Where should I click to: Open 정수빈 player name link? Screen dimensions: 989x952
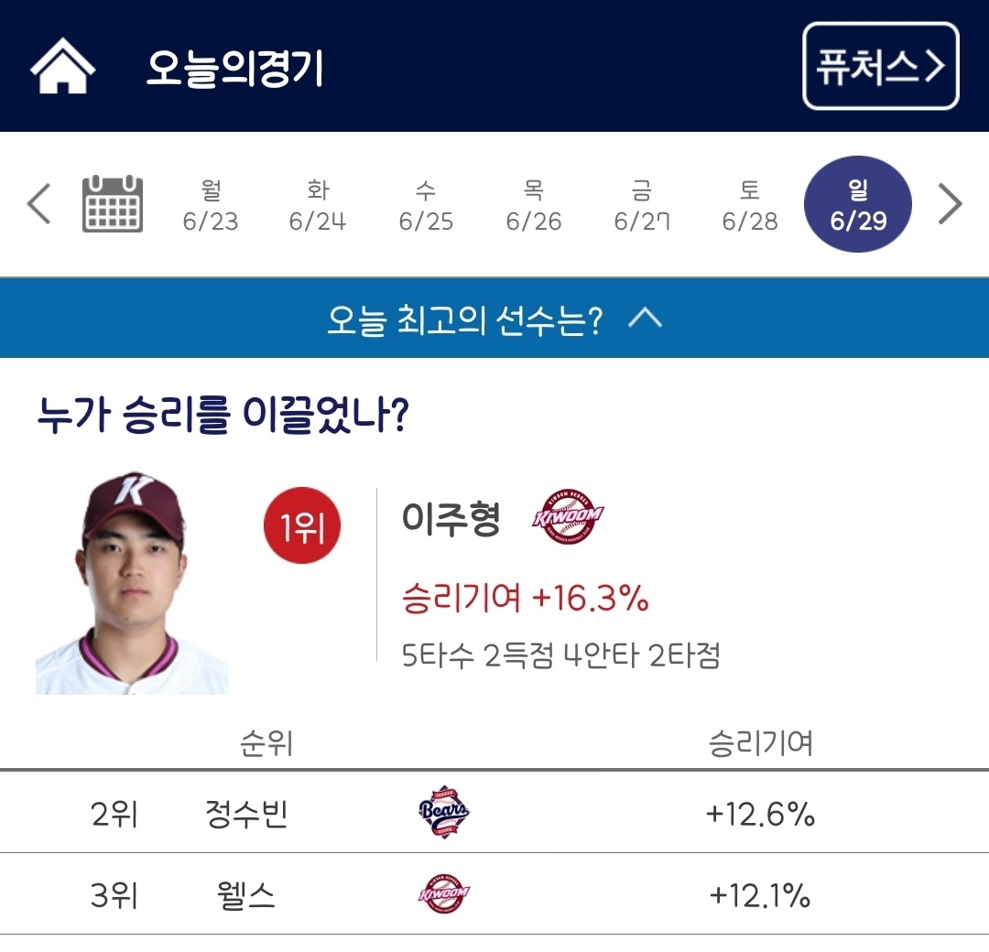pyautogui.click(x=246, y=814)
